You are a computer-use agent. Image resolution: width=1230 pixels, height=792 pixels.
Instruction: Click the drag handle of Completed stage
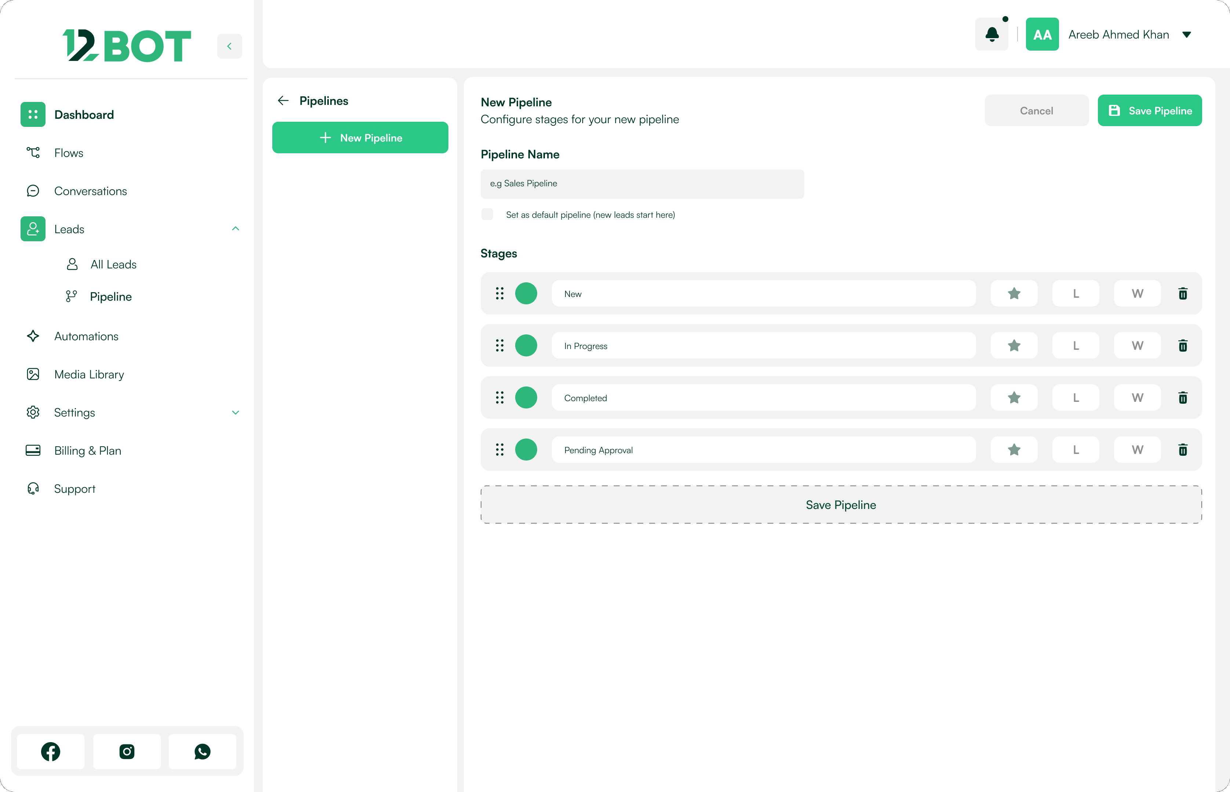[x=499, y=397]
